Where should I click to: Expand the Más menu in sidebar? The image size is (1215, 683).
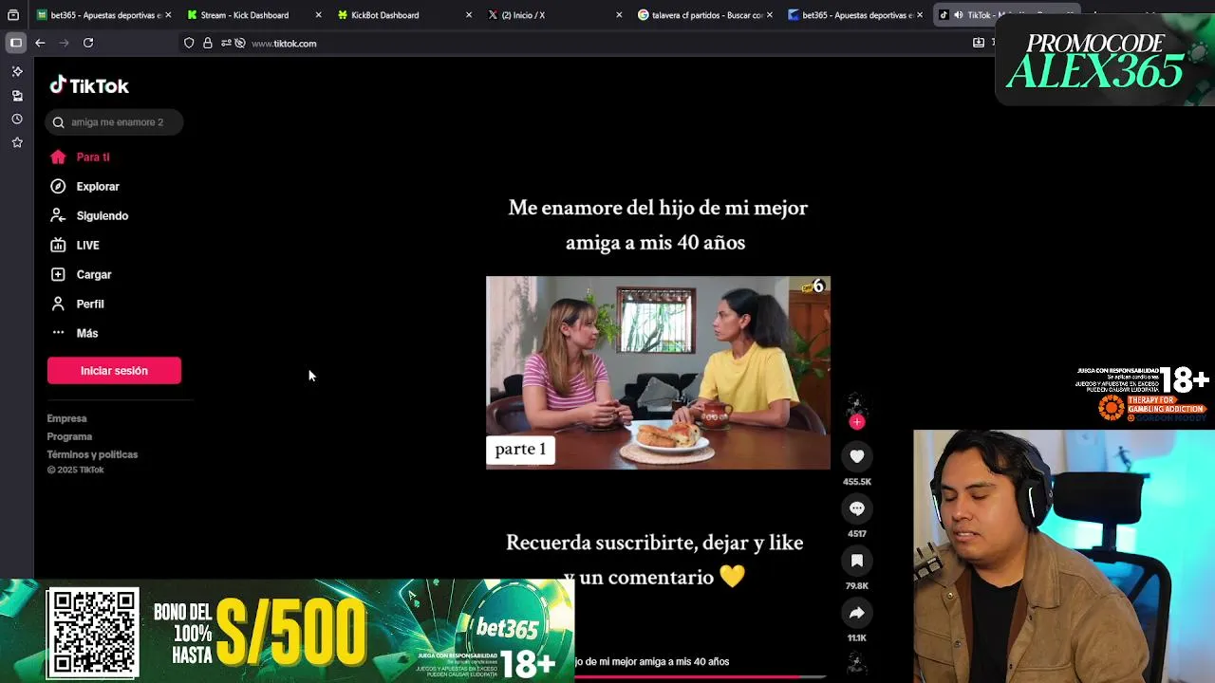pos(87,333)
